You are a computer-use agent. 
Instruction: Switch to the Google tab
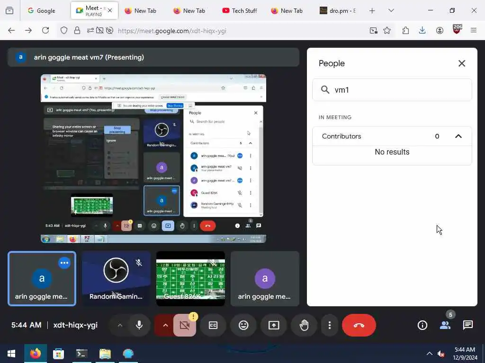pos(42,10)
